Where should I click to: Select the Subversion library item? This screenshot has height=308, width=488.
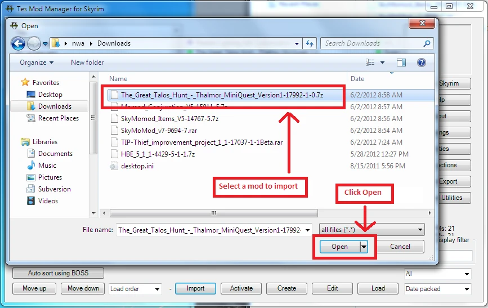coord(54,189)
